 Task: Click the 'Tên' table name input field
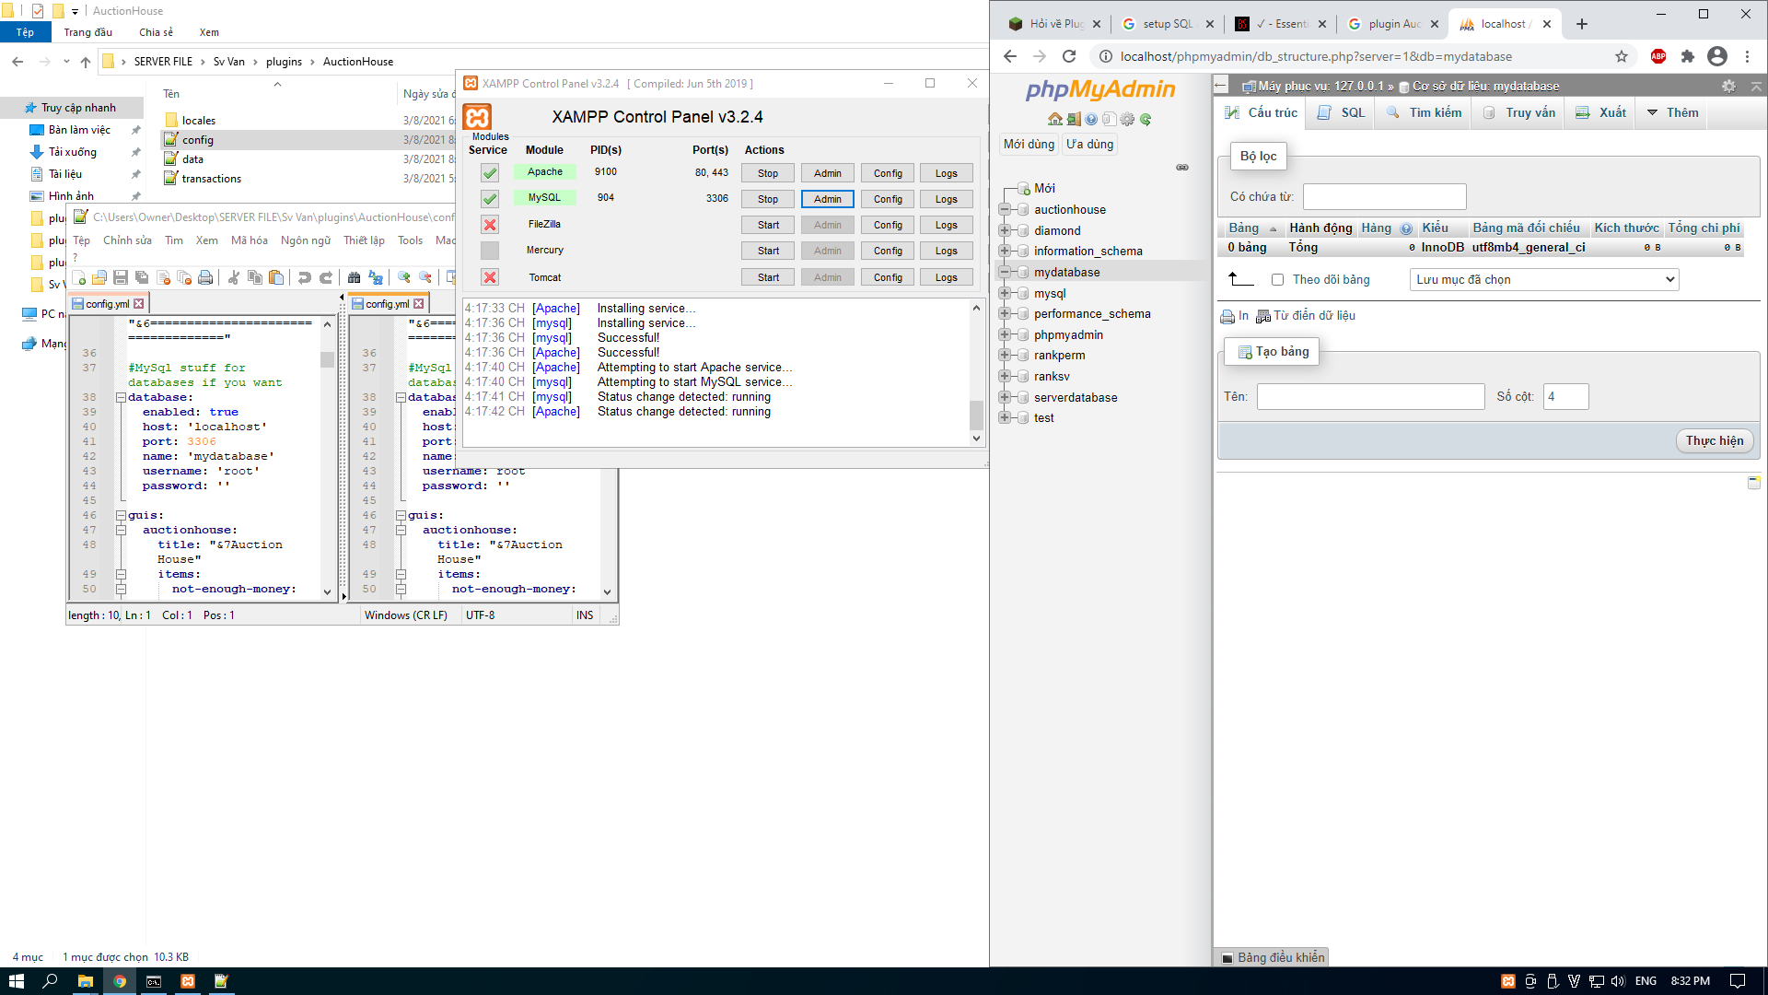1370,397
